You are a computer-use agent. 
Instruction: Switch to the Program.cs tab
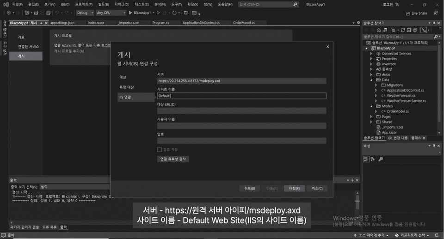point(161,23)
